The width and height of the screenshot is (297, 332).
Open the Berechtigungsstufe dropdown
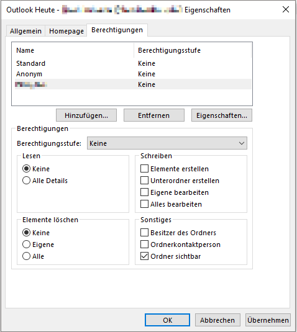(x=167, y=143)
